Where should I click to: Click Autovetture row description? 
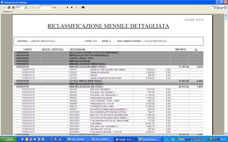tap(96, 124)
